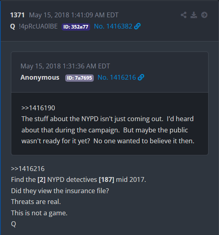
Task: Click the chain link icon beside No. 1416382
Action: click(x=137, y=26)
